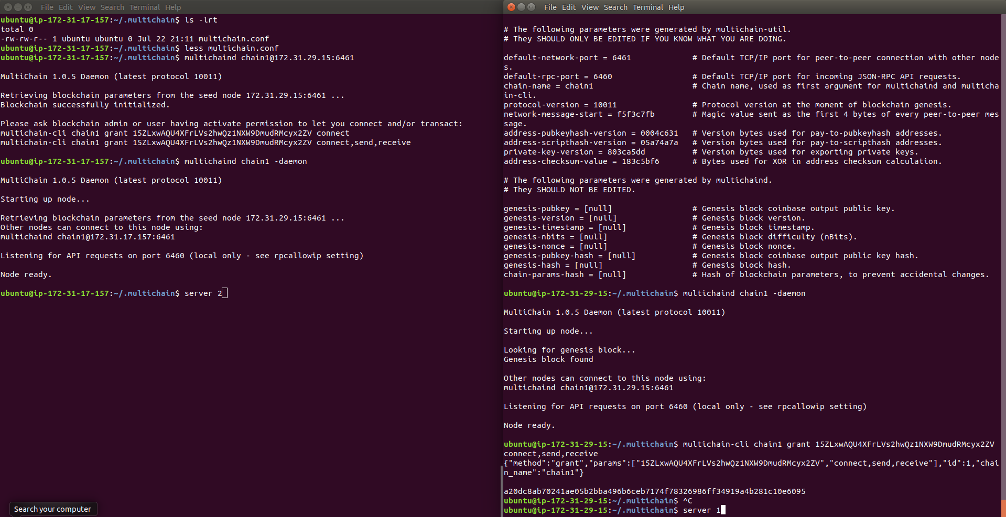Maximize the left terminal window
This screenshot has height=517, width=1006.
(x=28, y=7)
